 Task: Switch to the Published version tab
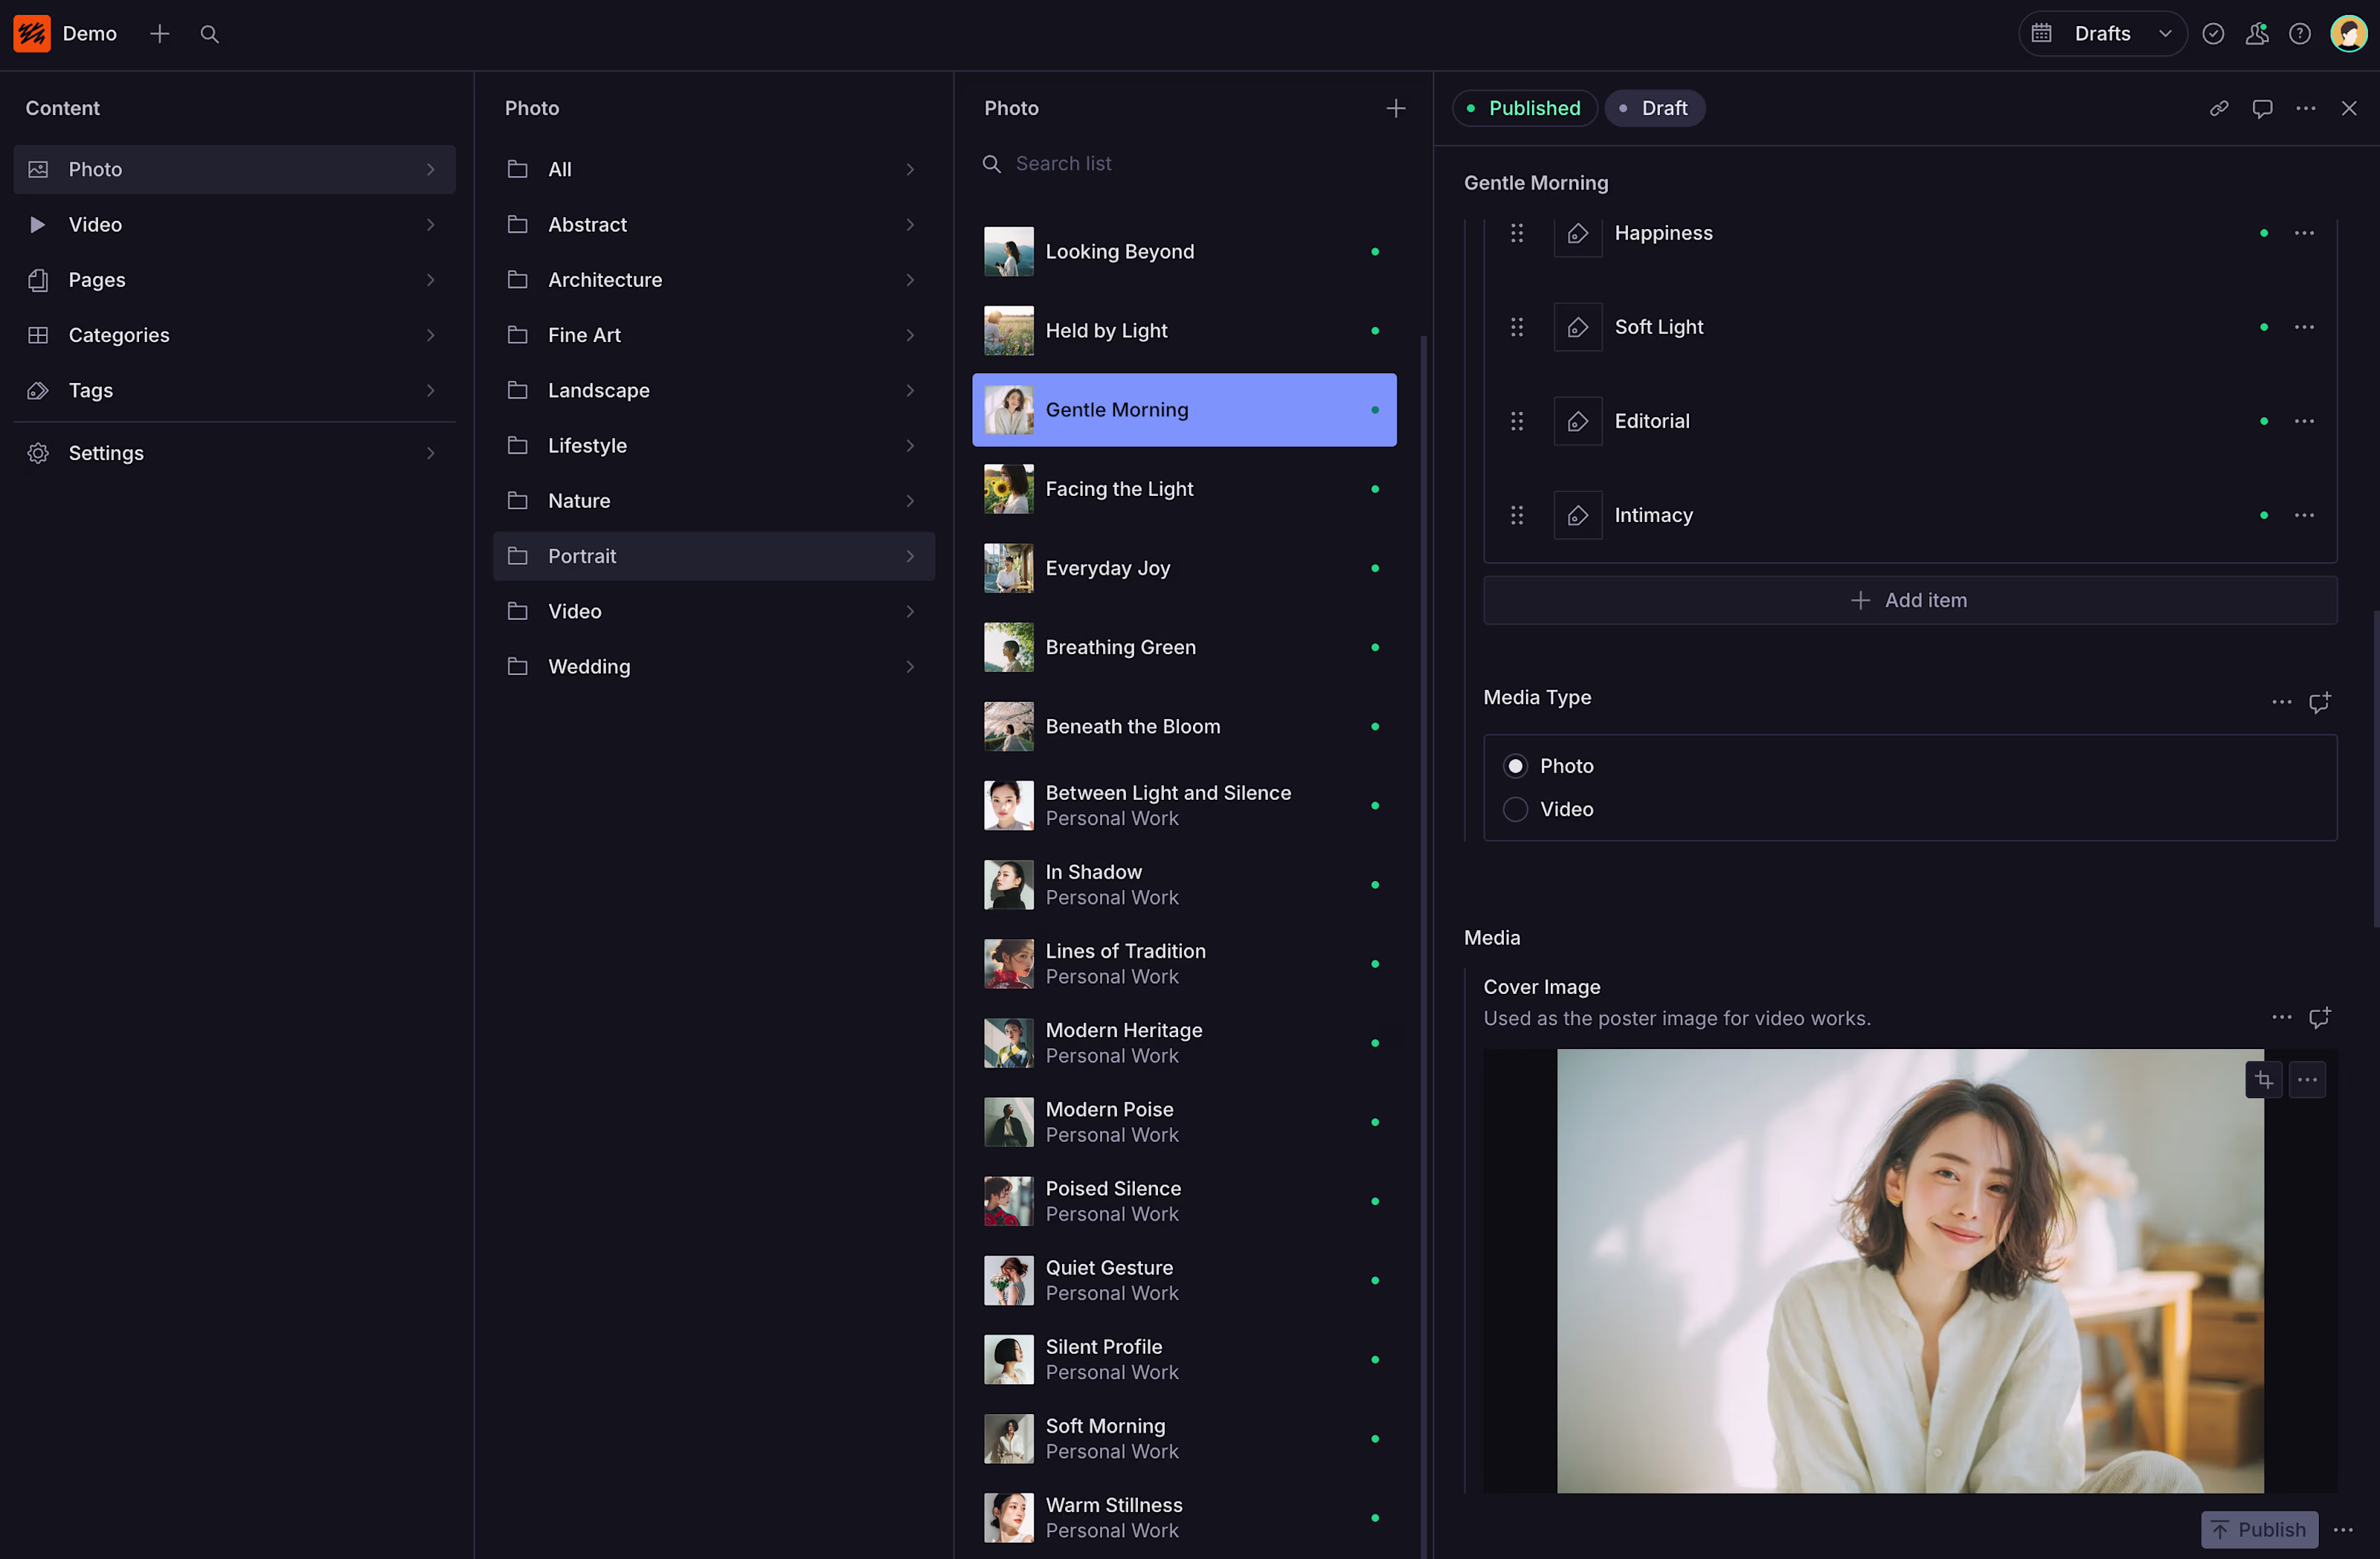tap(1524, 108)
